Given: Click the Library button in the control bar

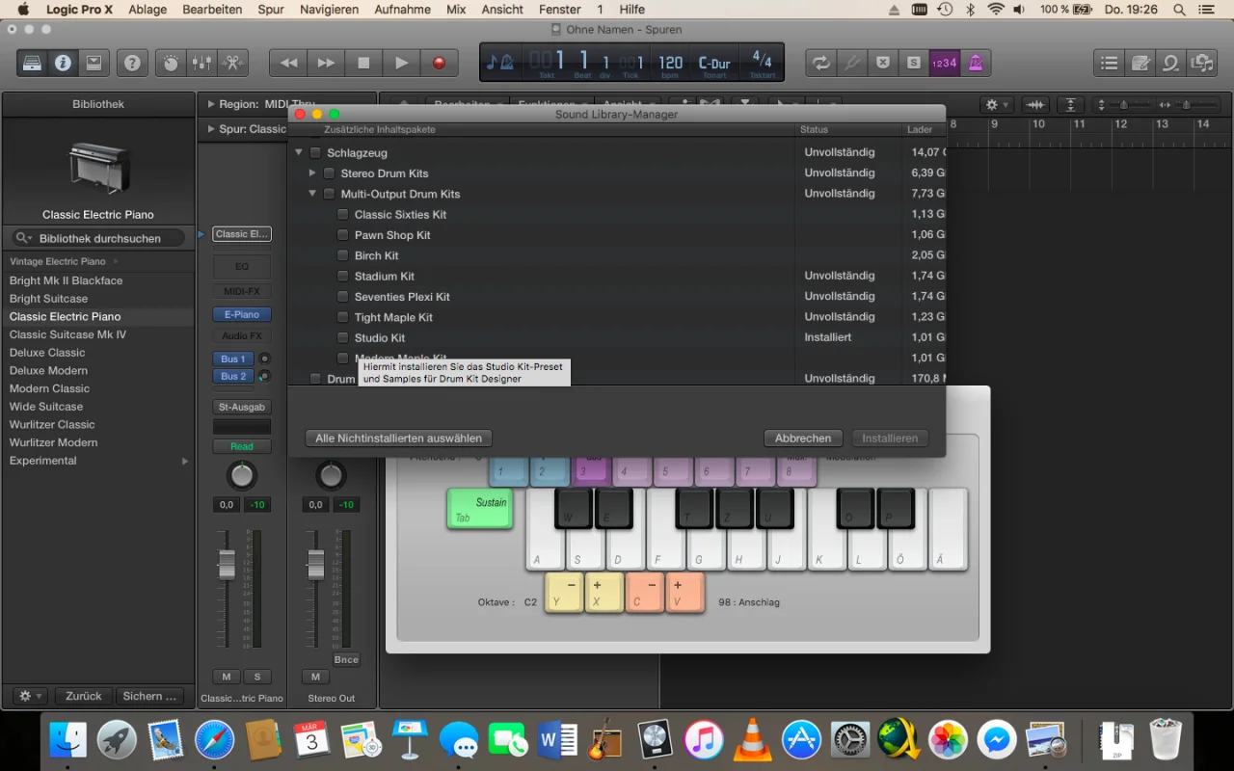Looking at the screenshot, I should point(33,63).
